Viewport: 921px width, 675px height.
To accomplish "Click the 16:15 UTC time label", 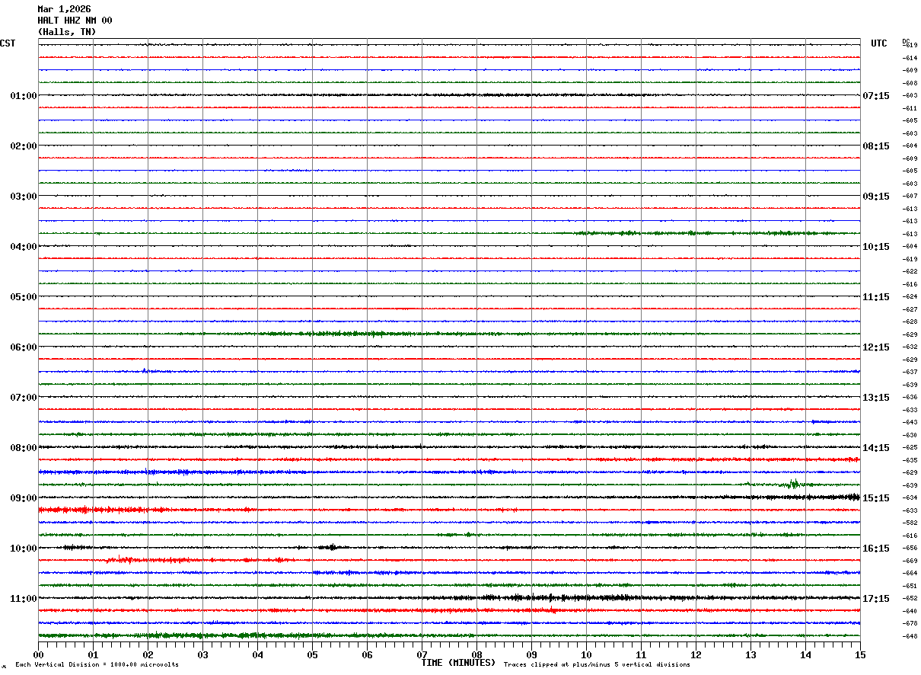I will 876,549.
